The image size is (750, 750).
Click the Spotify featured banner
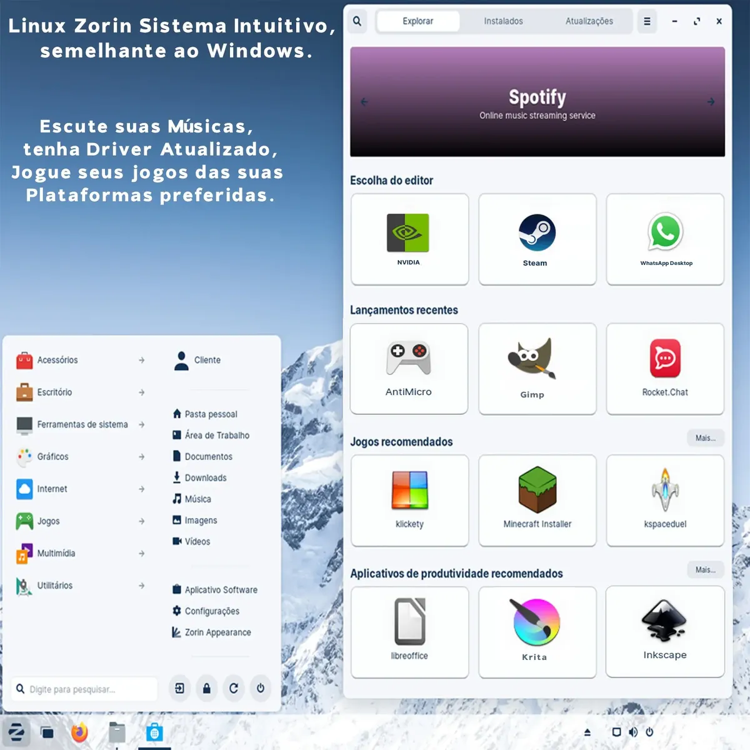point(537,102)
